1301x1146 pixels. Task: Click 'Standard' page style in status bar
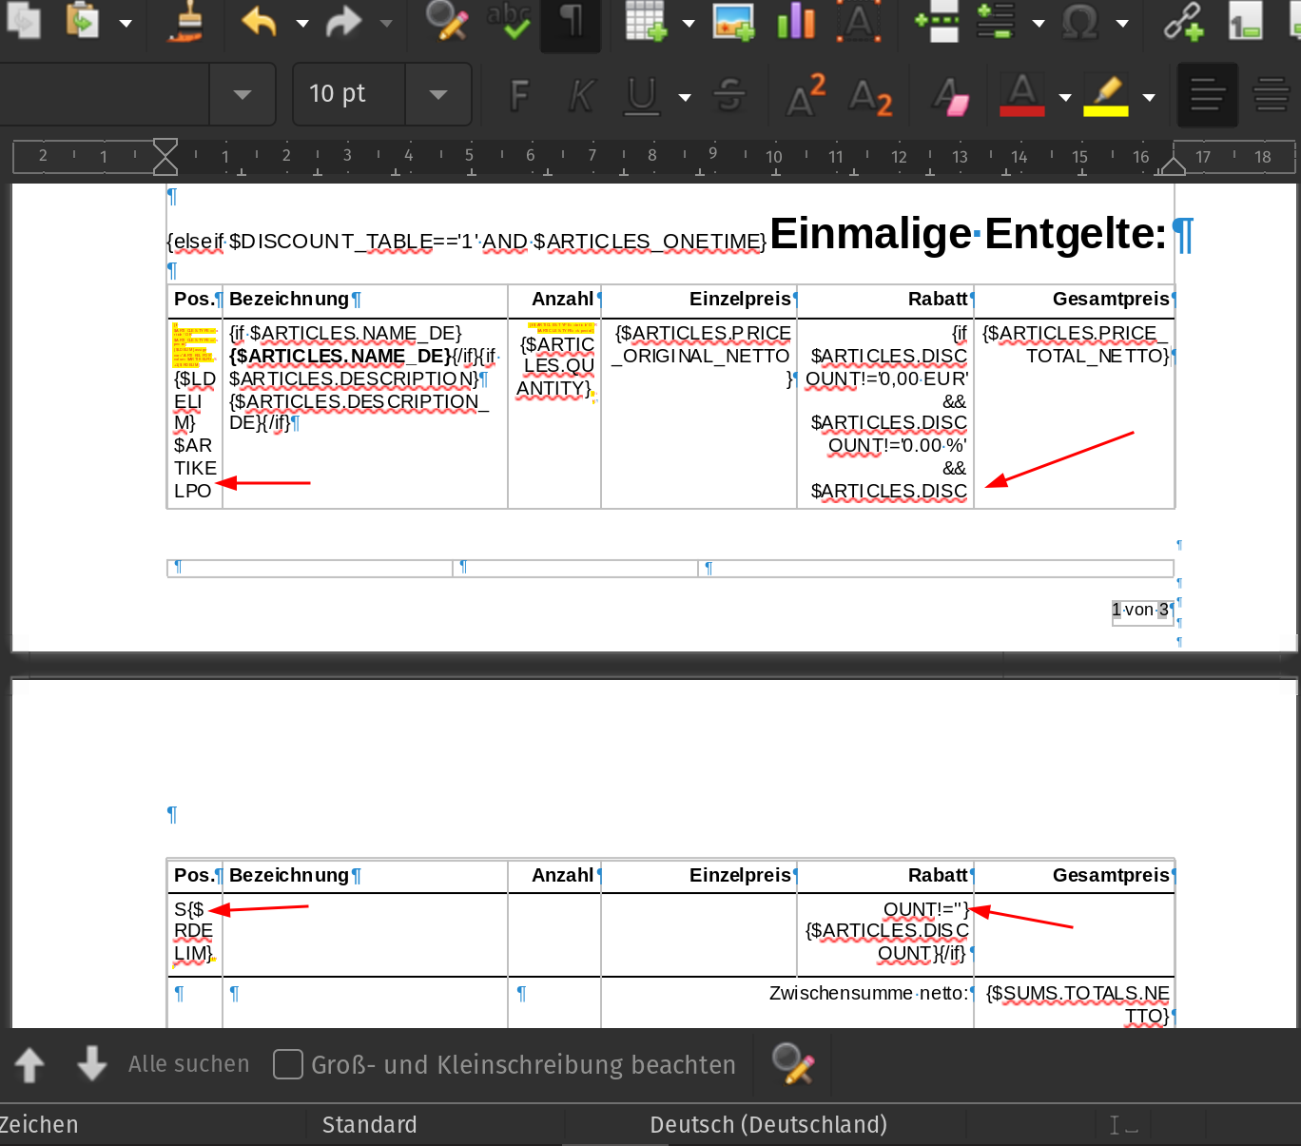369,1125
